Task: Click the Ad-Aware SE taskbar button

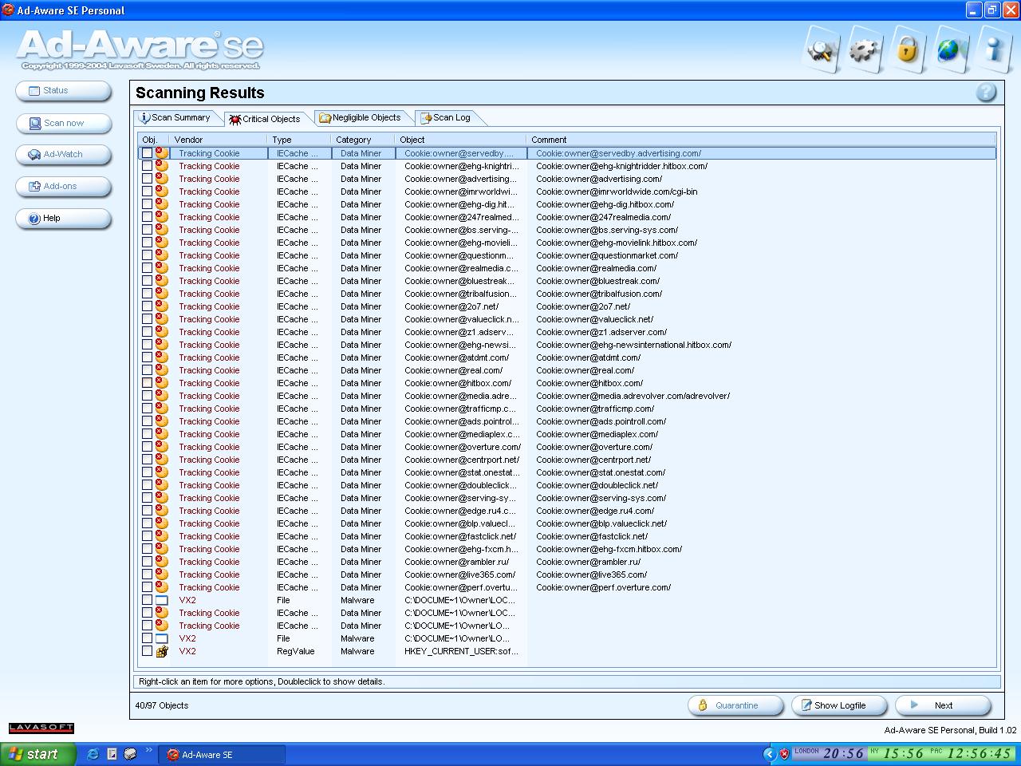Action: (x=223, y=754)
